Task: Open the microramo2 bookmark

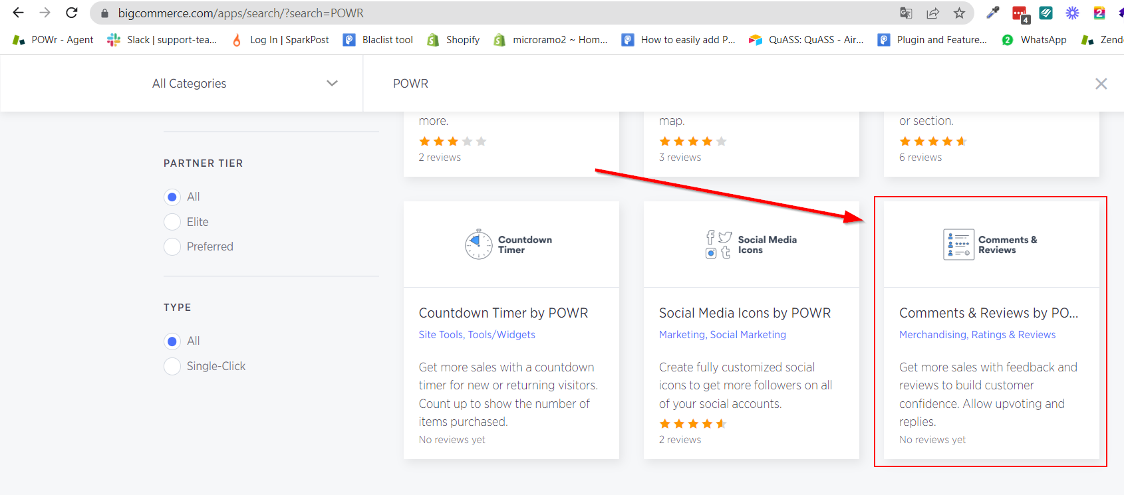Action: (551, 40)
